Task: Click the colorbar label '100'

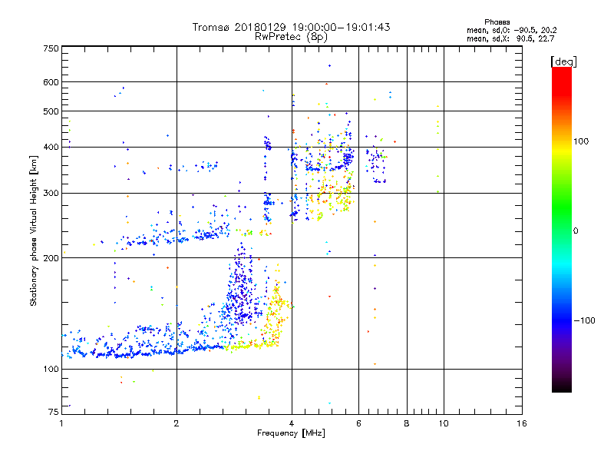Action: [581, 141]
